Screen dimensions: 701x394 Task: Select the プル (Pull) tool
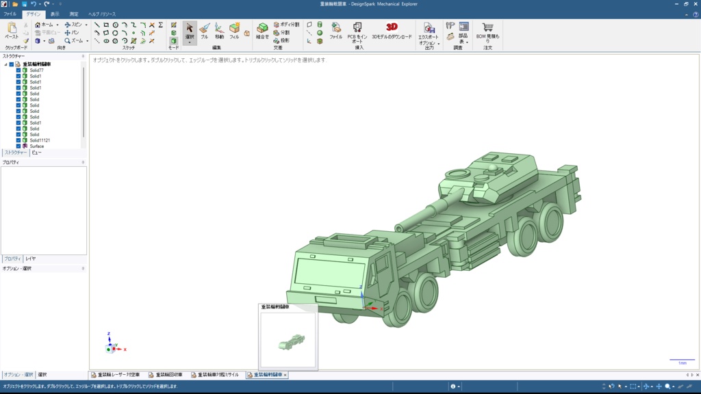[x=204, y=31]
